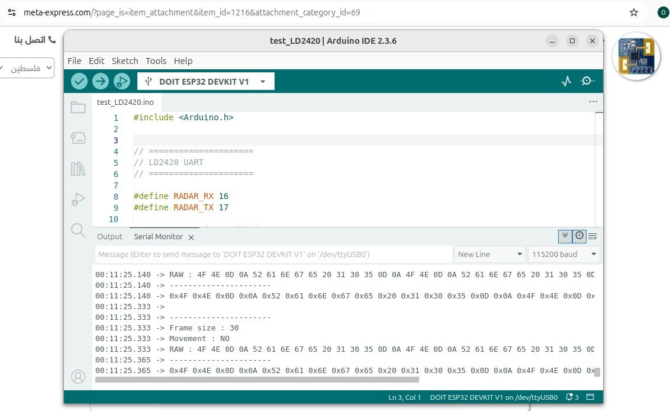Viewport: 670px width, 411px height.
Task: Open the browser site info icon
Action: (x=12, y=12)
